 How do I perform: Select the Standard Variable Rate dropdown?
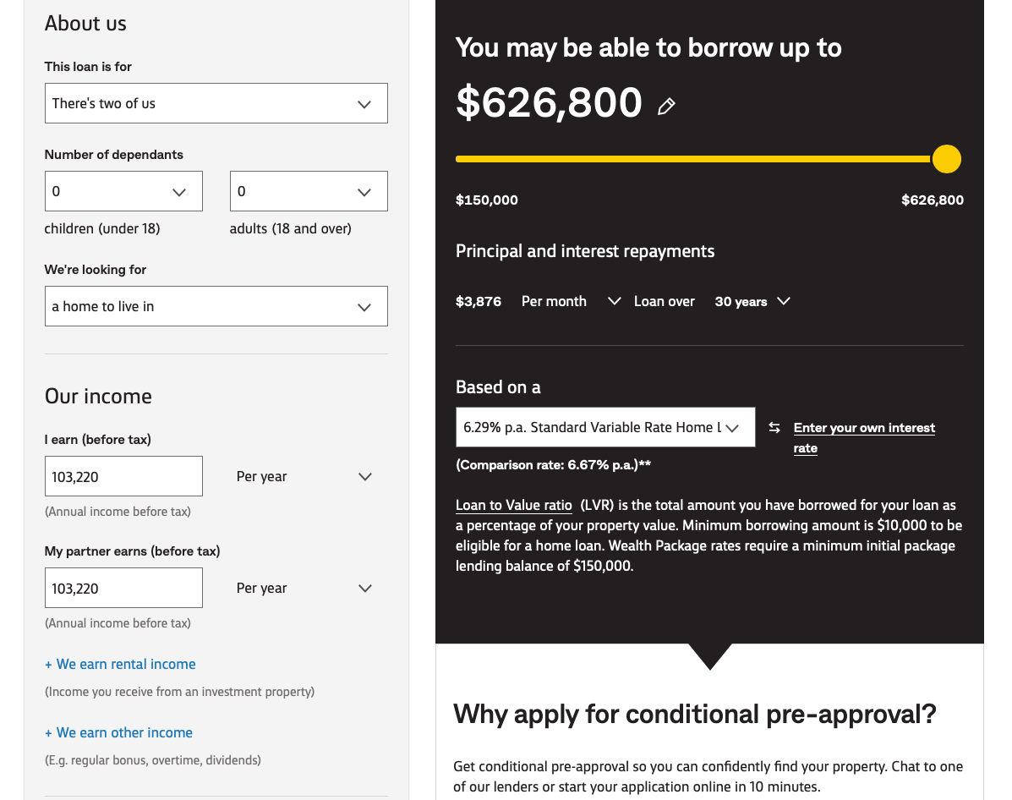604,428
